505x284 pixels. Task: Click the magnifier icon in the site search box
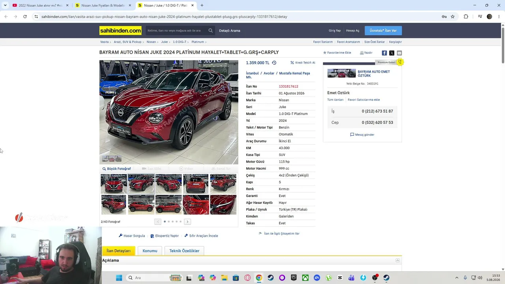pyautogui.click(x=211, y=30)
